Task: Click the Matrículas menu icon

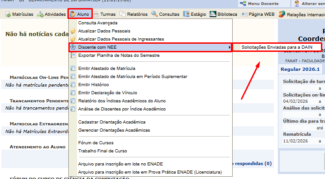Action: [8, 14]
